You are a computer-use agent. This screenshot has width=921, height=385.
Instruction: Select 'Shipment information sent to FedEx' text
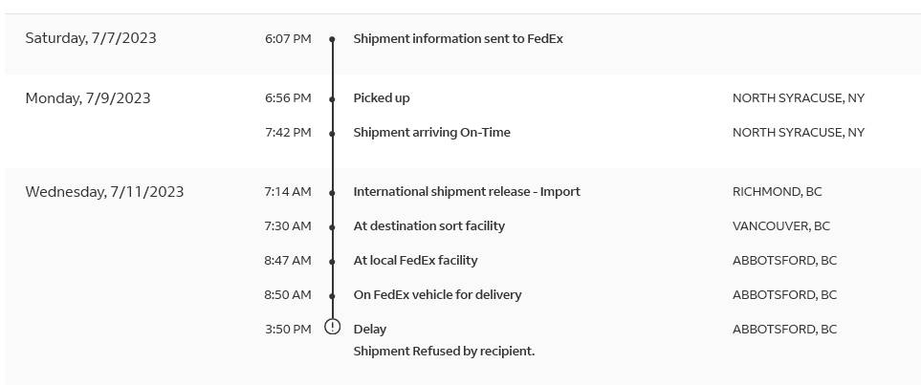click(x=458, y=39)
